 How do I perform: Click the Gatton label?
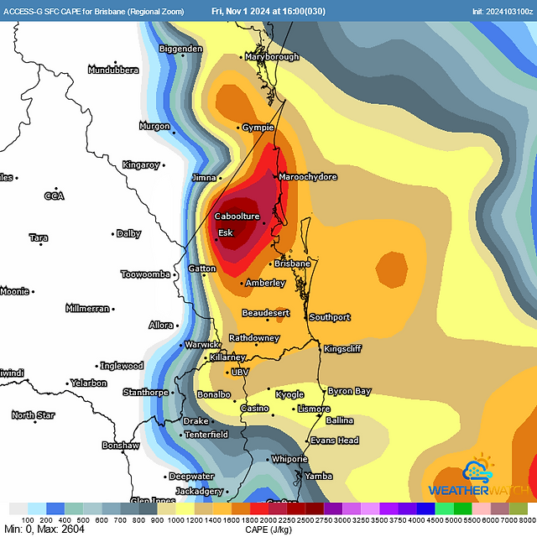click(x=202, y=268)
